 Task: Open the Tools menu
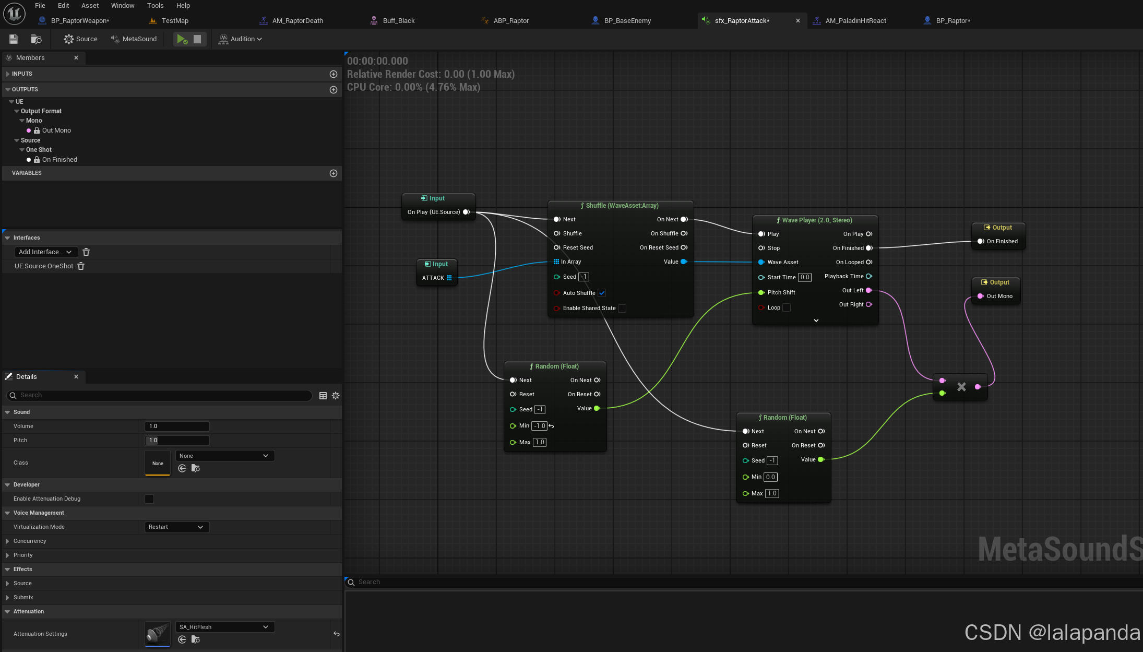[155, 6]
